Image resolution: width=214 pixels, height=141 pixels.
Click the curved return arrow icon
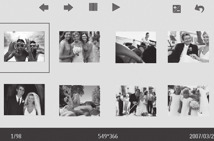[x=199, y=9]
